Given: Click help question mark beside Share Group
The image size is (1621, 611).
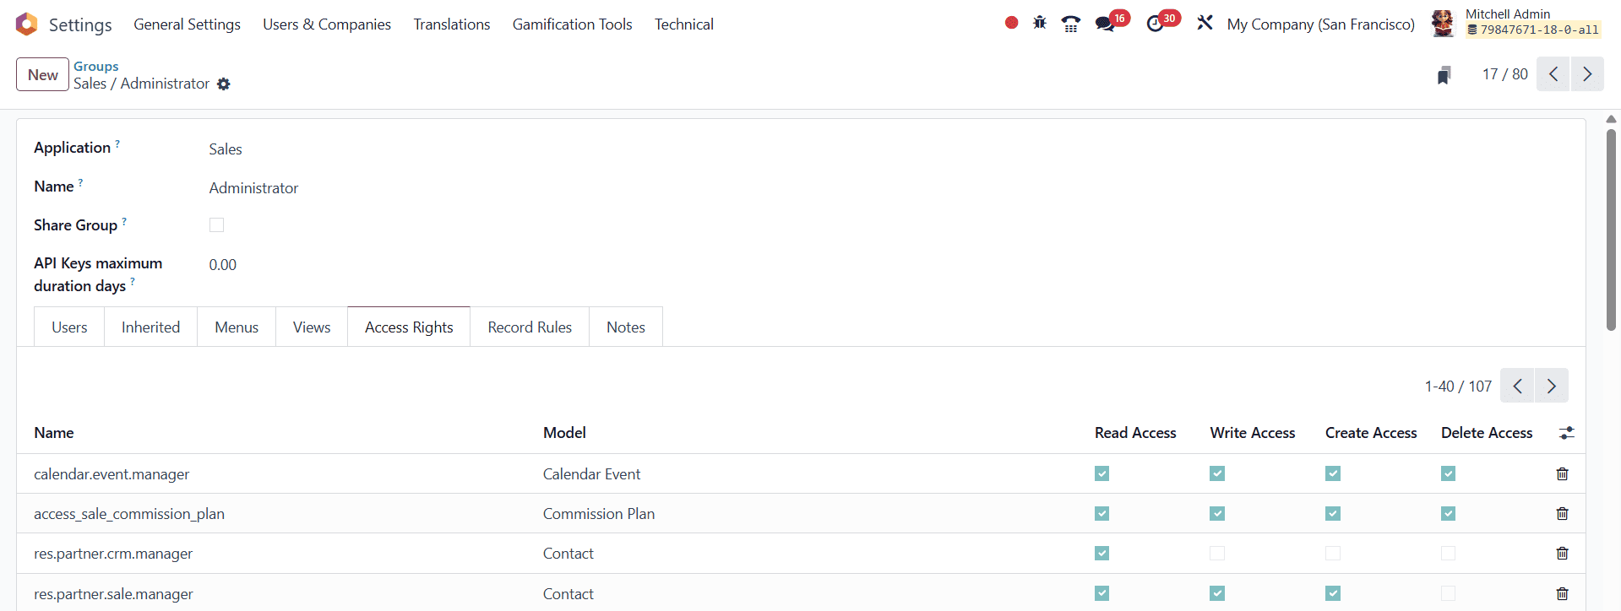Looking at the screenshot, I should [x=124, y=221].
